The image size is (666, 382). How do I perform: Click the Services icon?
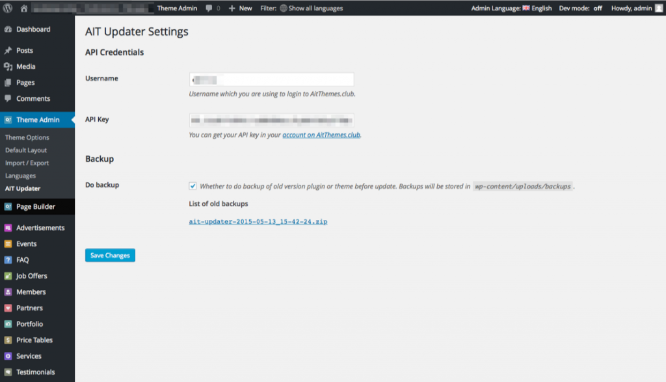pyautogui.click(x=8, y=356)
